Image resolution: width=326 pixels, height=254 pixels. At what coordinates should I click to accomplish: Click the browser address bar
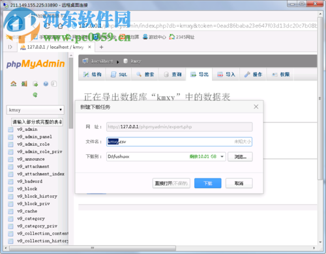(194, 26)
